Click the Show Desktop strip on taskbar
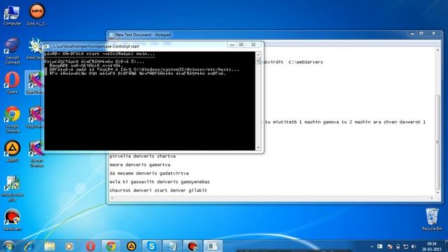This screenshot has height=252, width=448. (446, 246)
